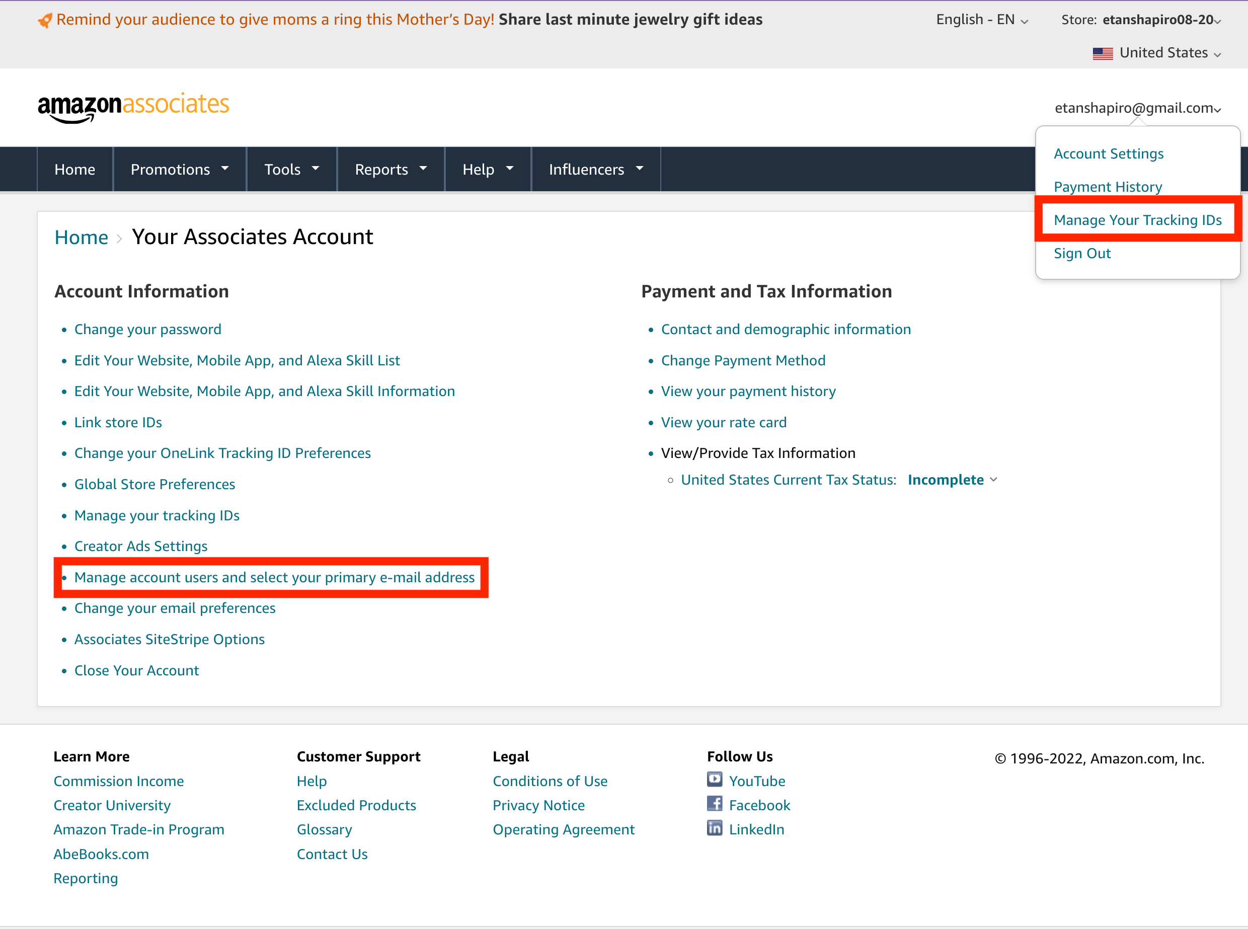
Task: Open Edit Your Website, Mobile App, Alexa Skill List
Action: click(237, 360)
